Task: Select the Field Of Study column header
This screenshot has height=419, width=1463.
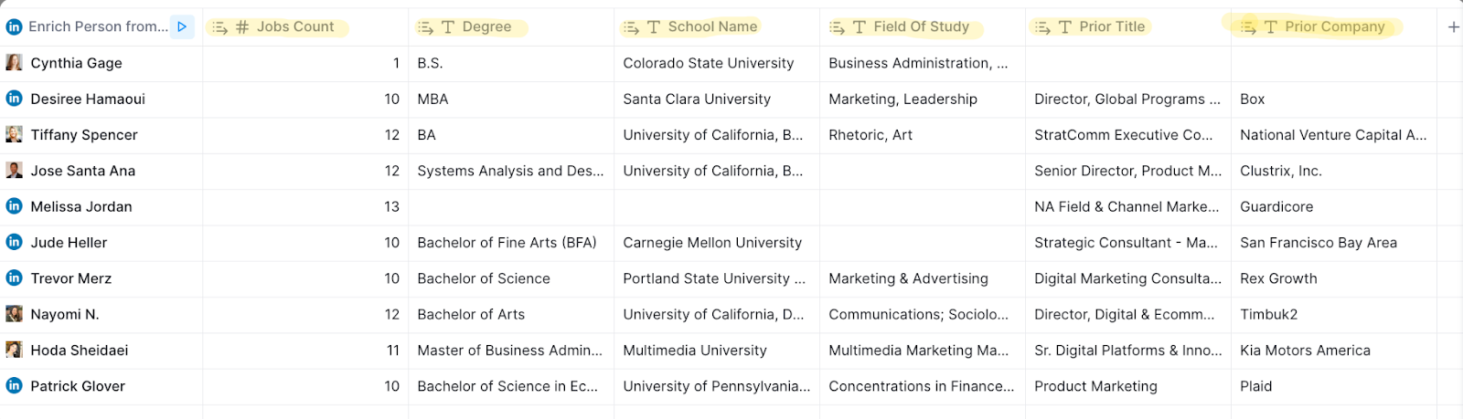Action: pos(920,27)
